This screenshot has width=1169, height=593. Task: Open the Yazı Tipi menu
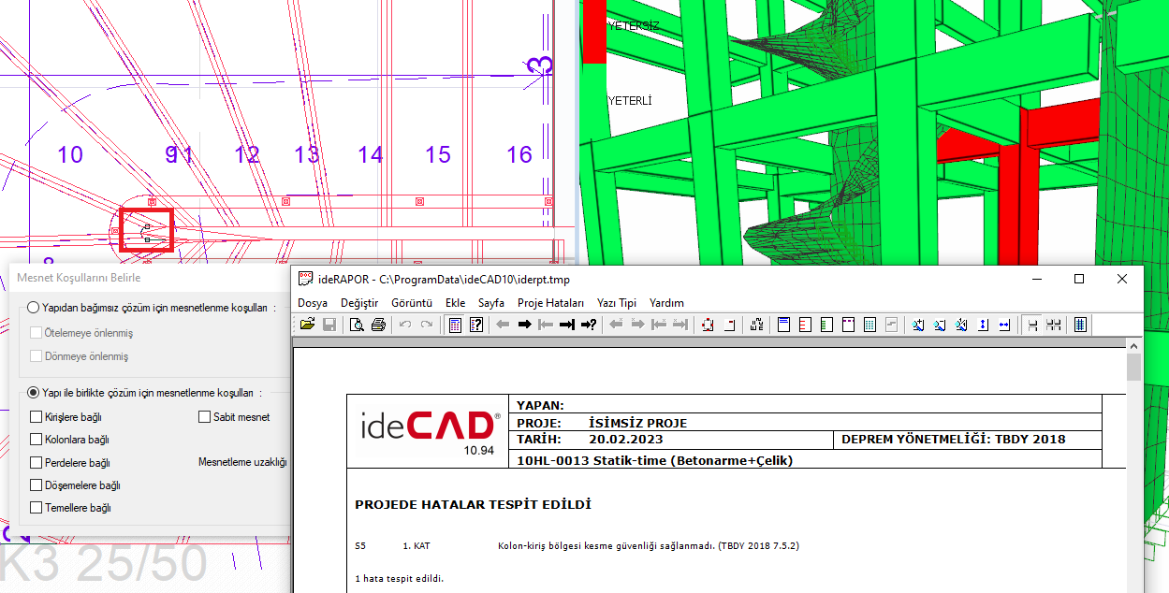(617, 303)
